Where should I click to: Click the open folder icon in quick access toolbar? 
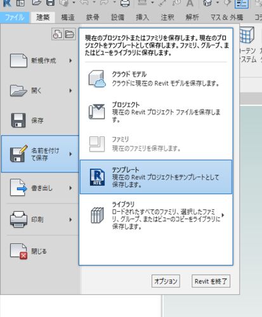(37, 3)
